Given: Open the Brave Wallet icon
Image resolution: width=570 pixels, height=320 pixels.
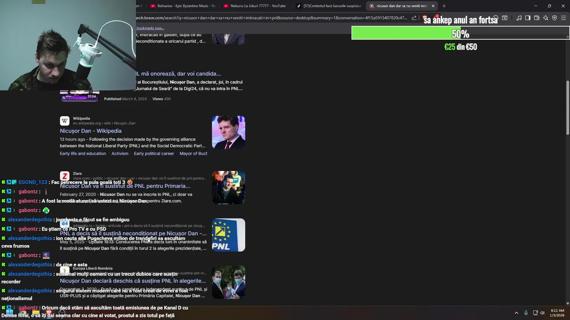Looking at the screenshot, I should coord(537,18).
